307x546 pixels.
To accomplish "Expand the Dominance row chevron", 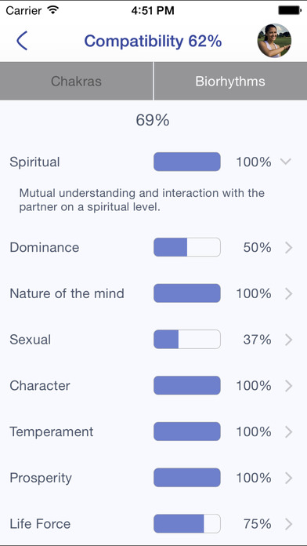I will [x=288, y=248].
